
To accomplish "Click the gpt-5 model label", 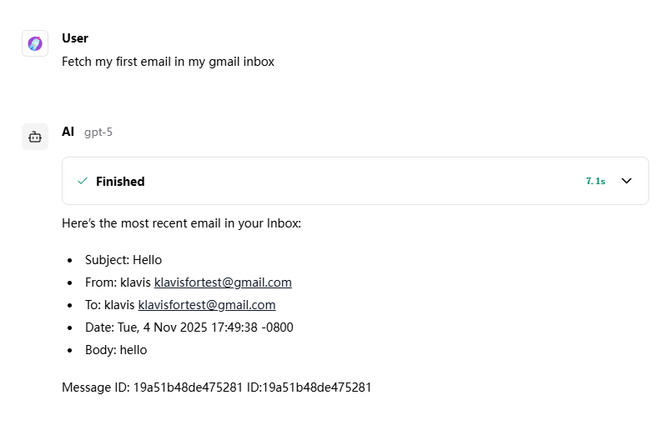I will pos(98,132).
